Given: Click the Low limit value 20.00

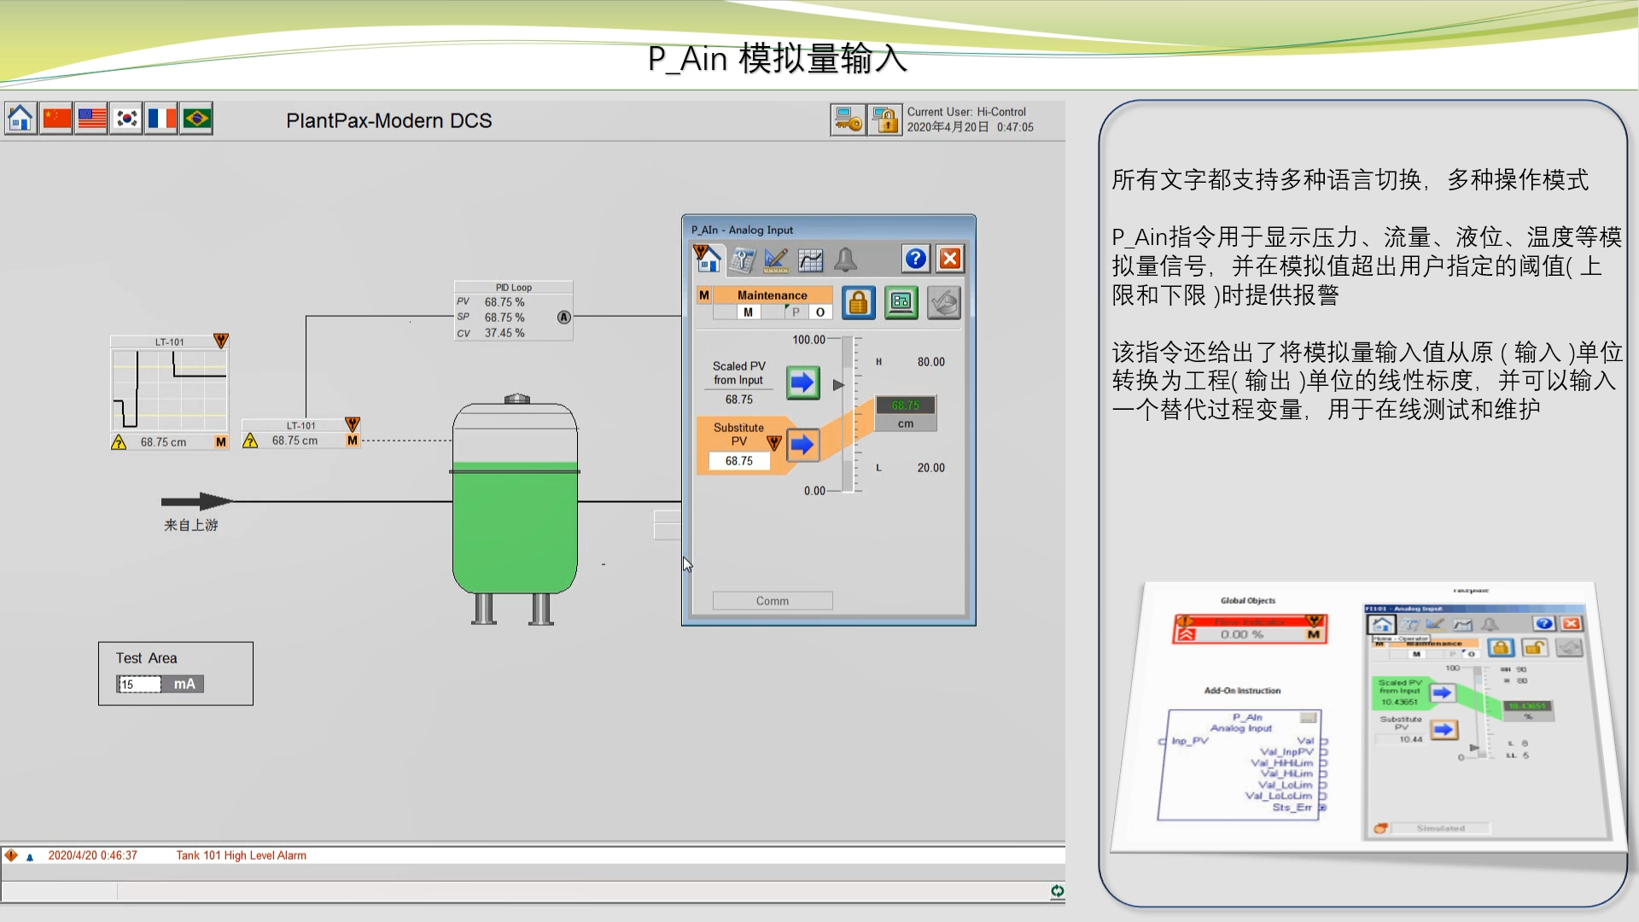Looking at the screenshot, I should coord(931,468).
